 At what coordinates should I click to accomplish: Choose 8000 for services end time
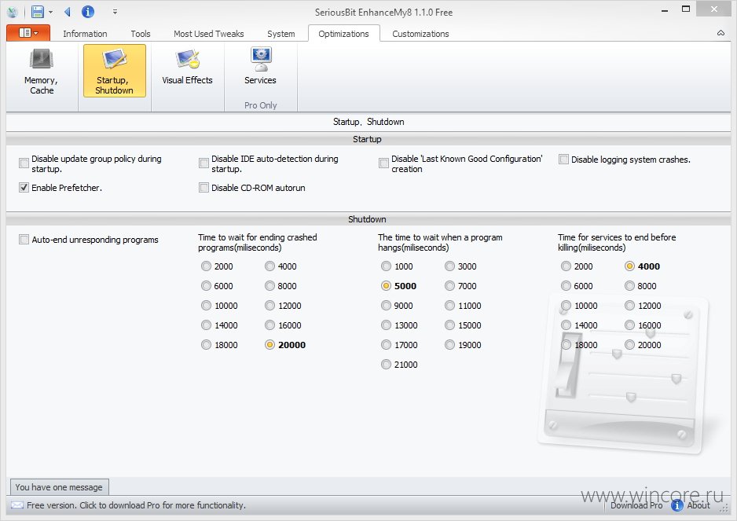(x=630, y=286)
